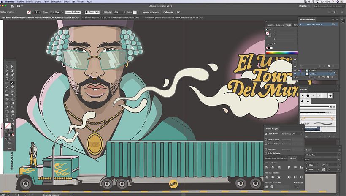
Task: Click the Home icon in top bar
Action: 12,6
